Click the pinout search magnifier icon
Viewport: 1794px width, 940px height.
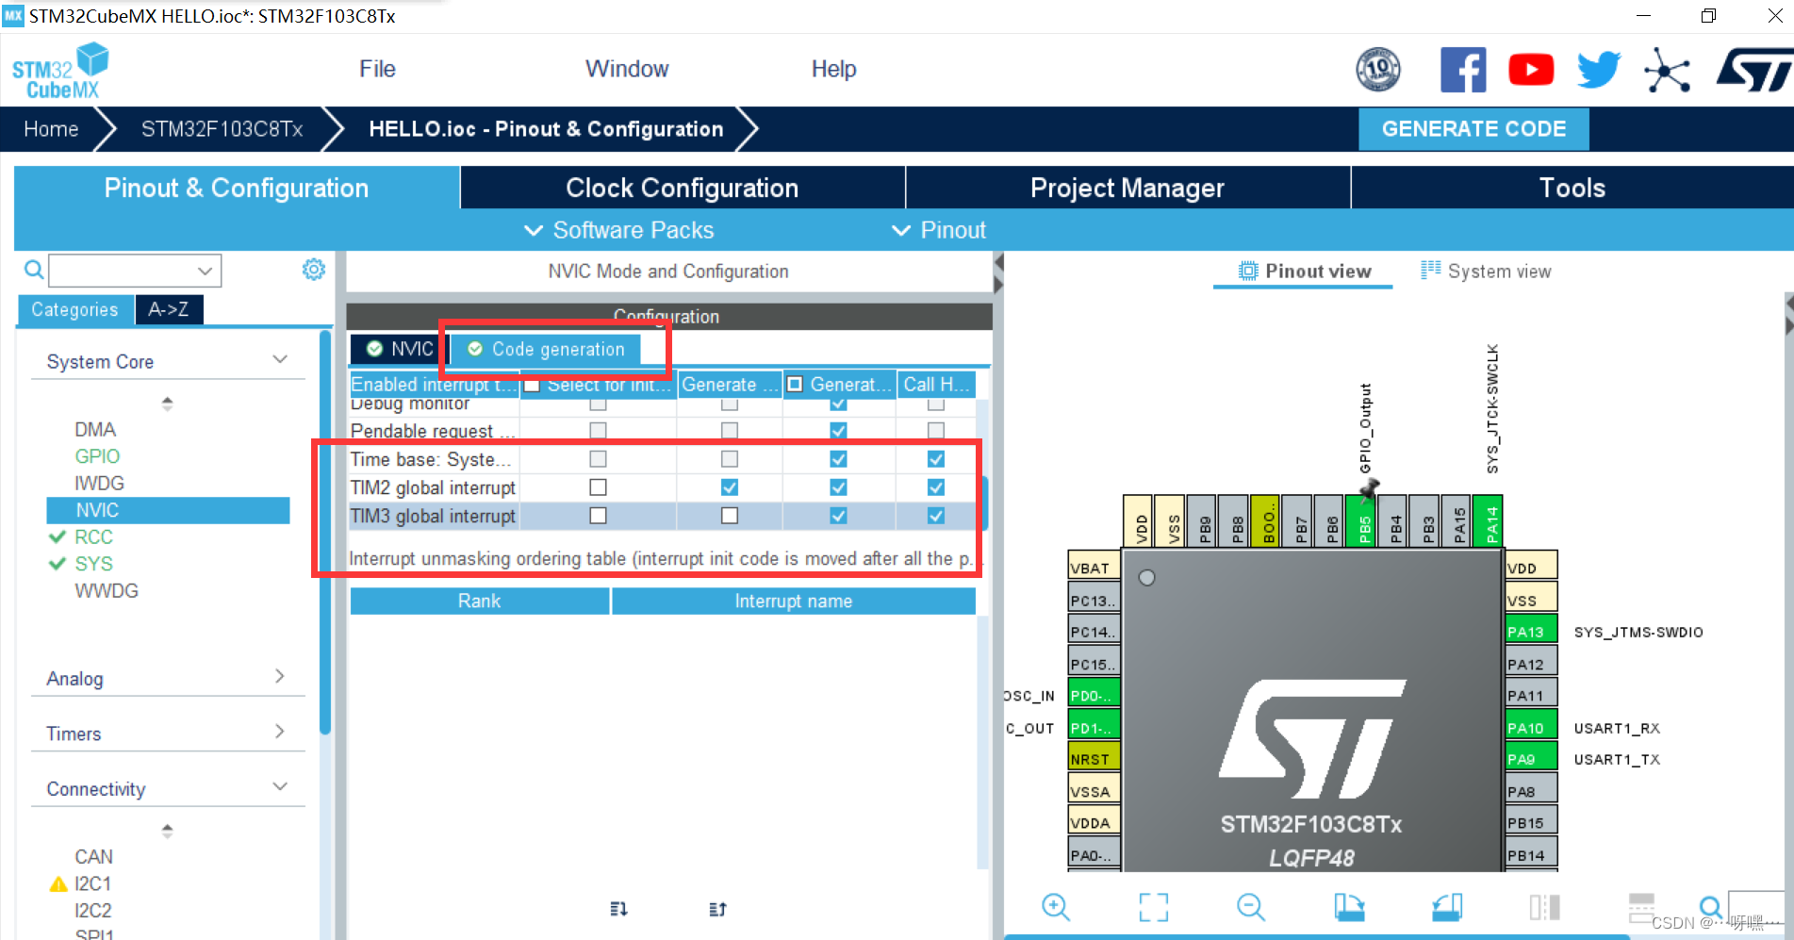point(1713,907)
